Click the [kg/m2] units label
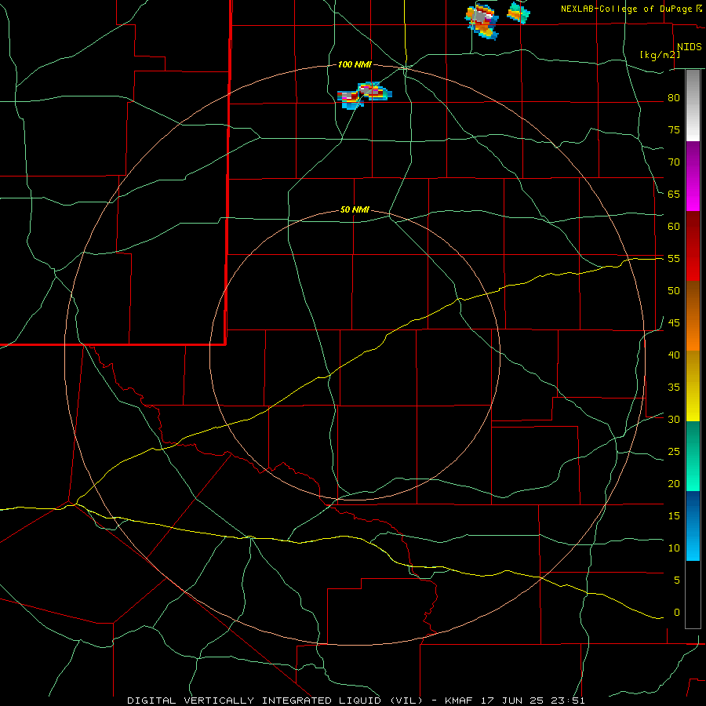The height and width of the screenshot is (706, 706). pyautogui.click(x=660, y=55)
